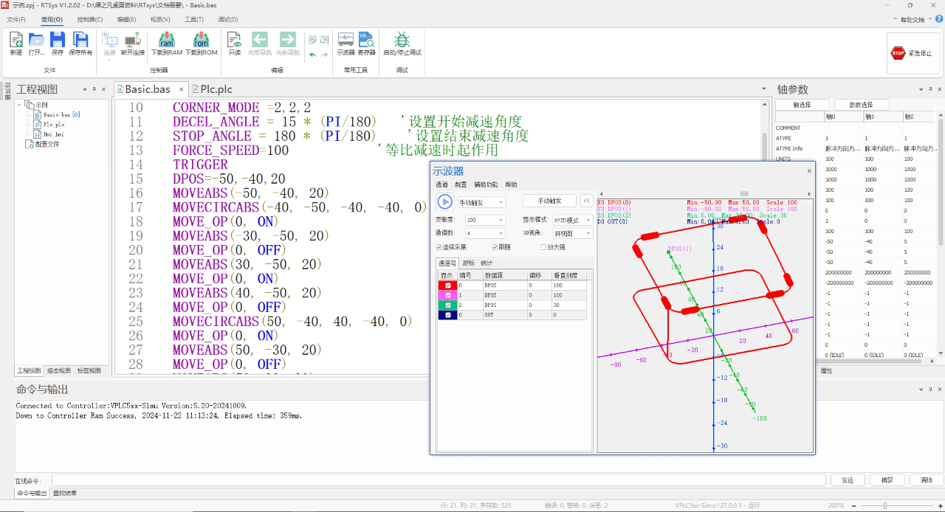
Task: Open the 轴参数 panel dropdown arrow
Action: coord(920,89)
